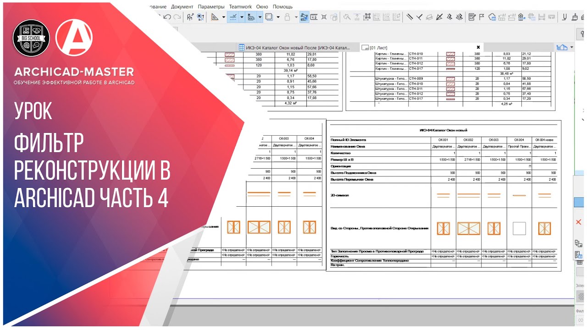Click the Trace reference overlapping squares icon

point(269,17)
